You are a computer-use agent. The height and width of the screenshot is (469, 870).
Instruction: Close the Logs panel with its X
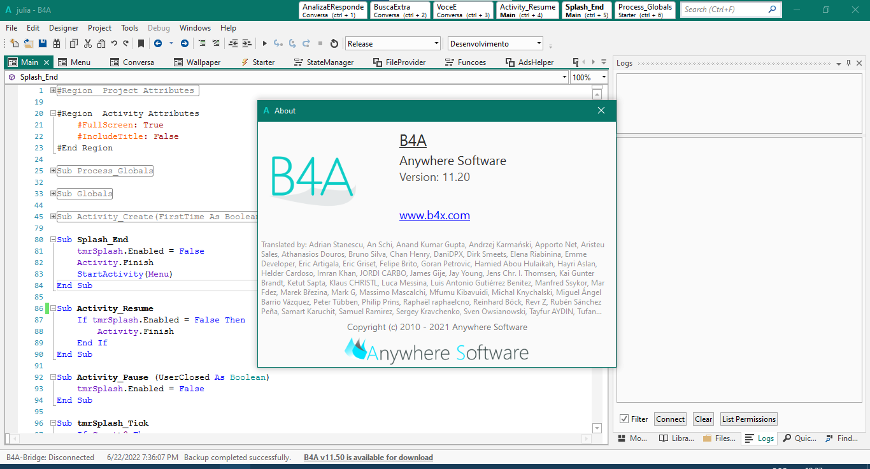click(x=859, y=63)
